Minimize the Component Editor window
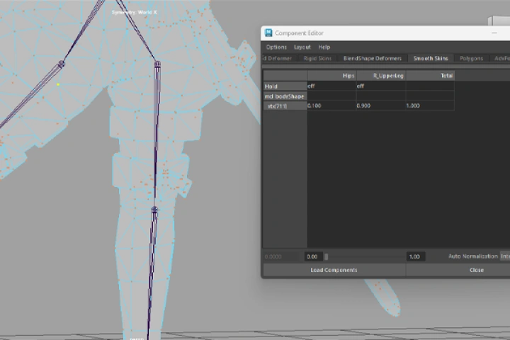This screenshot has height=340, width=510. pyautogui.click(x=494, y=33)
